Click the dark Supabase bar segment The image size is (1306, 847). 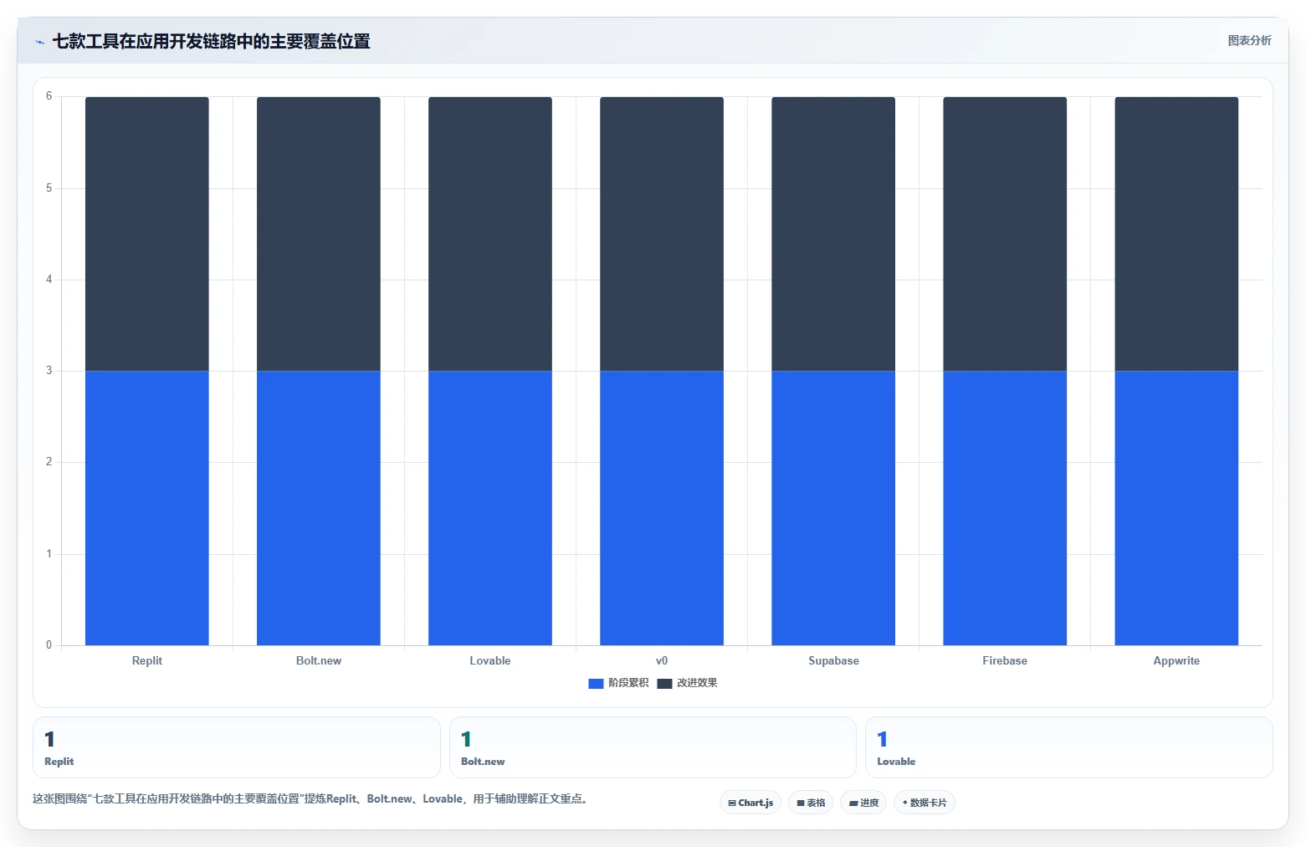[x=833, y=234]
